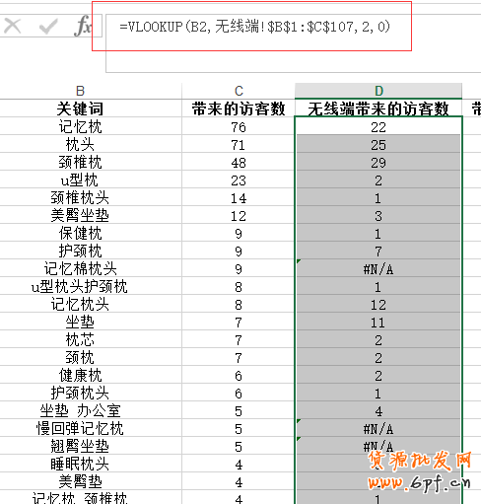481x504 pixels.
Task: Select the first #N/A cell beside 记忆棉枕头
Action: tap(378, 269)
